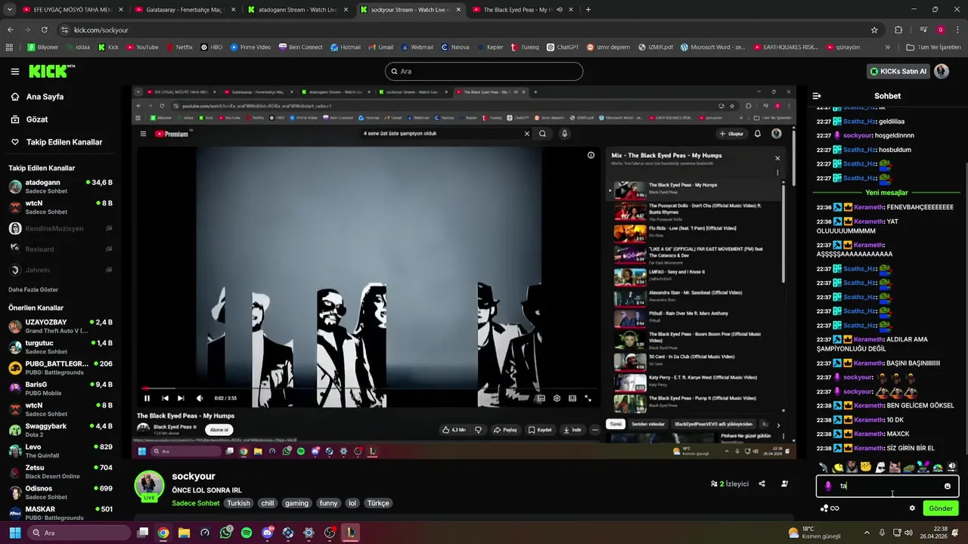
Task: Select the funny tag
Action: [328, 503]
